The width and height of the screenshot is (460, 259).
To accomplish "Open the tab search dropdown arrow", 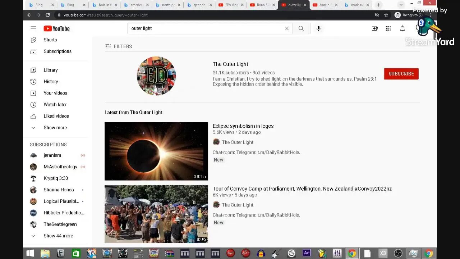I will point(401,5).
